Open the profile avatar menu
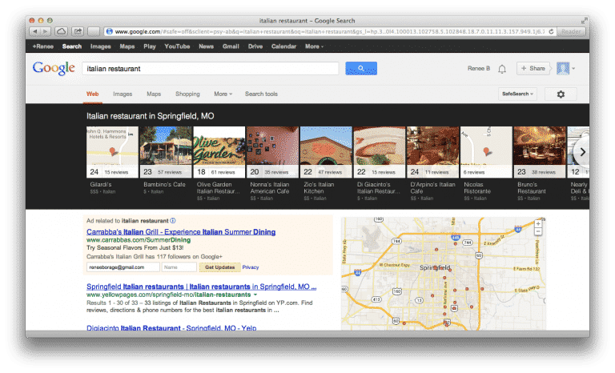 pos(565,68)
